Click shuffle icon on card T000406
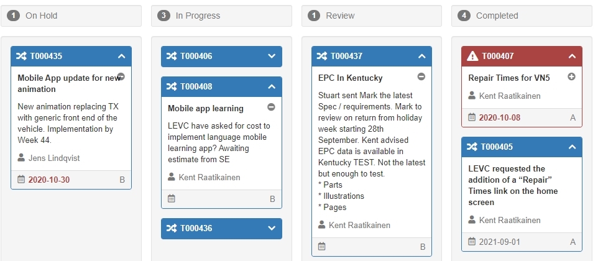 172,56
